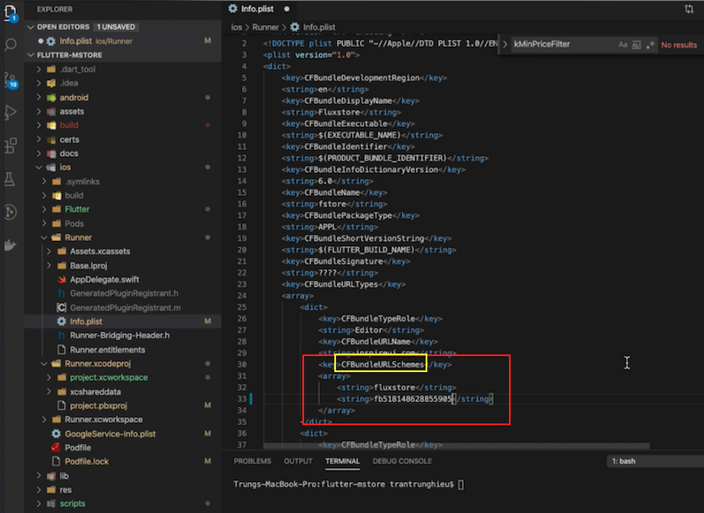Expand the docs folder

pyautogui.click(x=39, y=153)
